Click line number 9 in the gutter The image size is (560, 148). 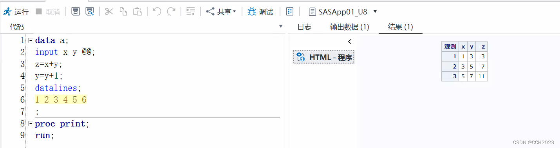(22, 135)
